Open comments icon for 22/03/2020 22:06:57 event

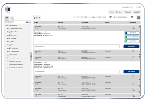tap(134, 52)
